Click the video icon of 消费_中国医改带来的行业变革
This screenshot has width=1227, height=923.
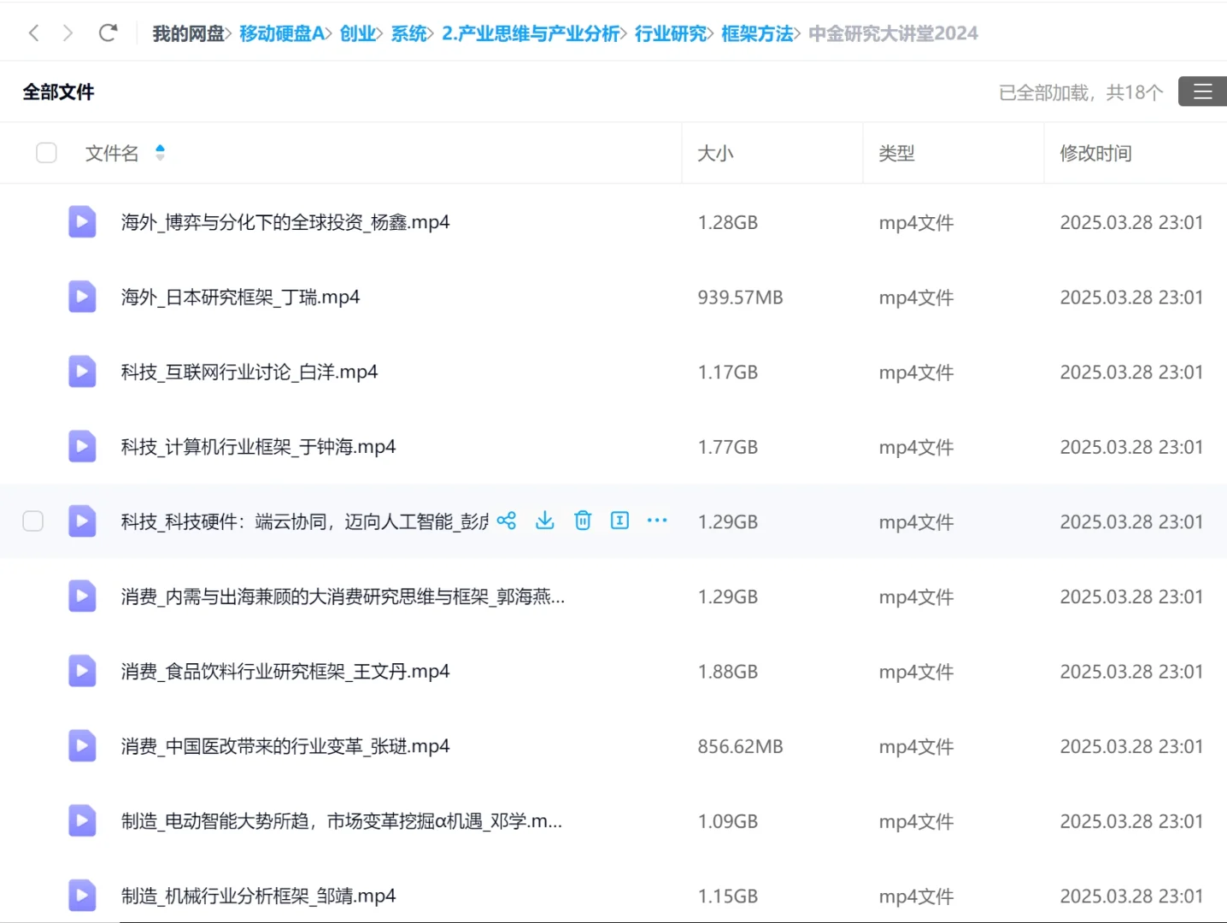tap(82, 746)
